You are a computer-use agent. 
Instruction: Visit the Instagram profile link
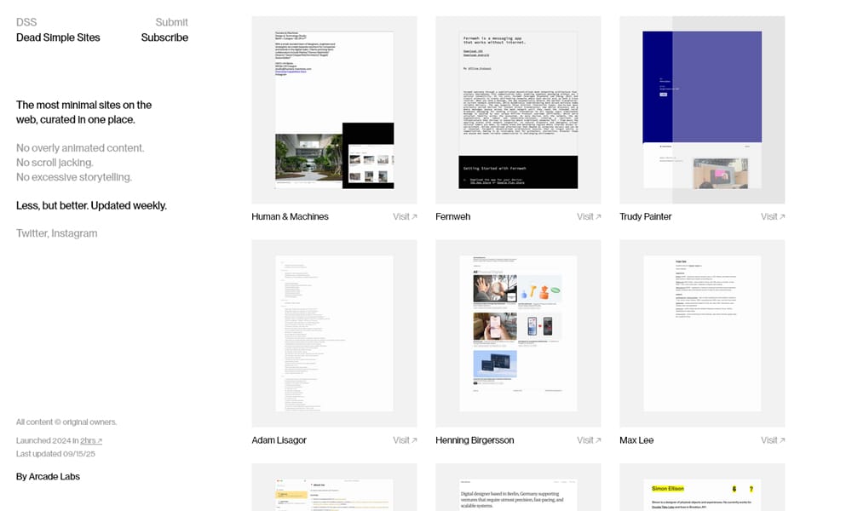(x=76, y=233)
